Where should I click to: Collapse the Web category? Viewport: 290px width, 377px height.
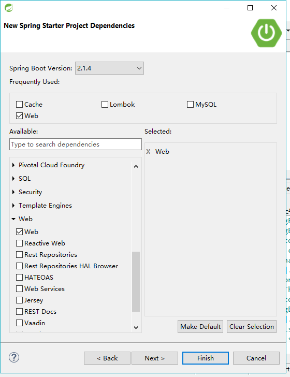point(13,219)
